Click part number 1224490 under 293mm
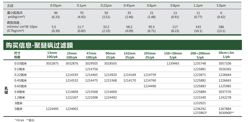 [150, 86]
